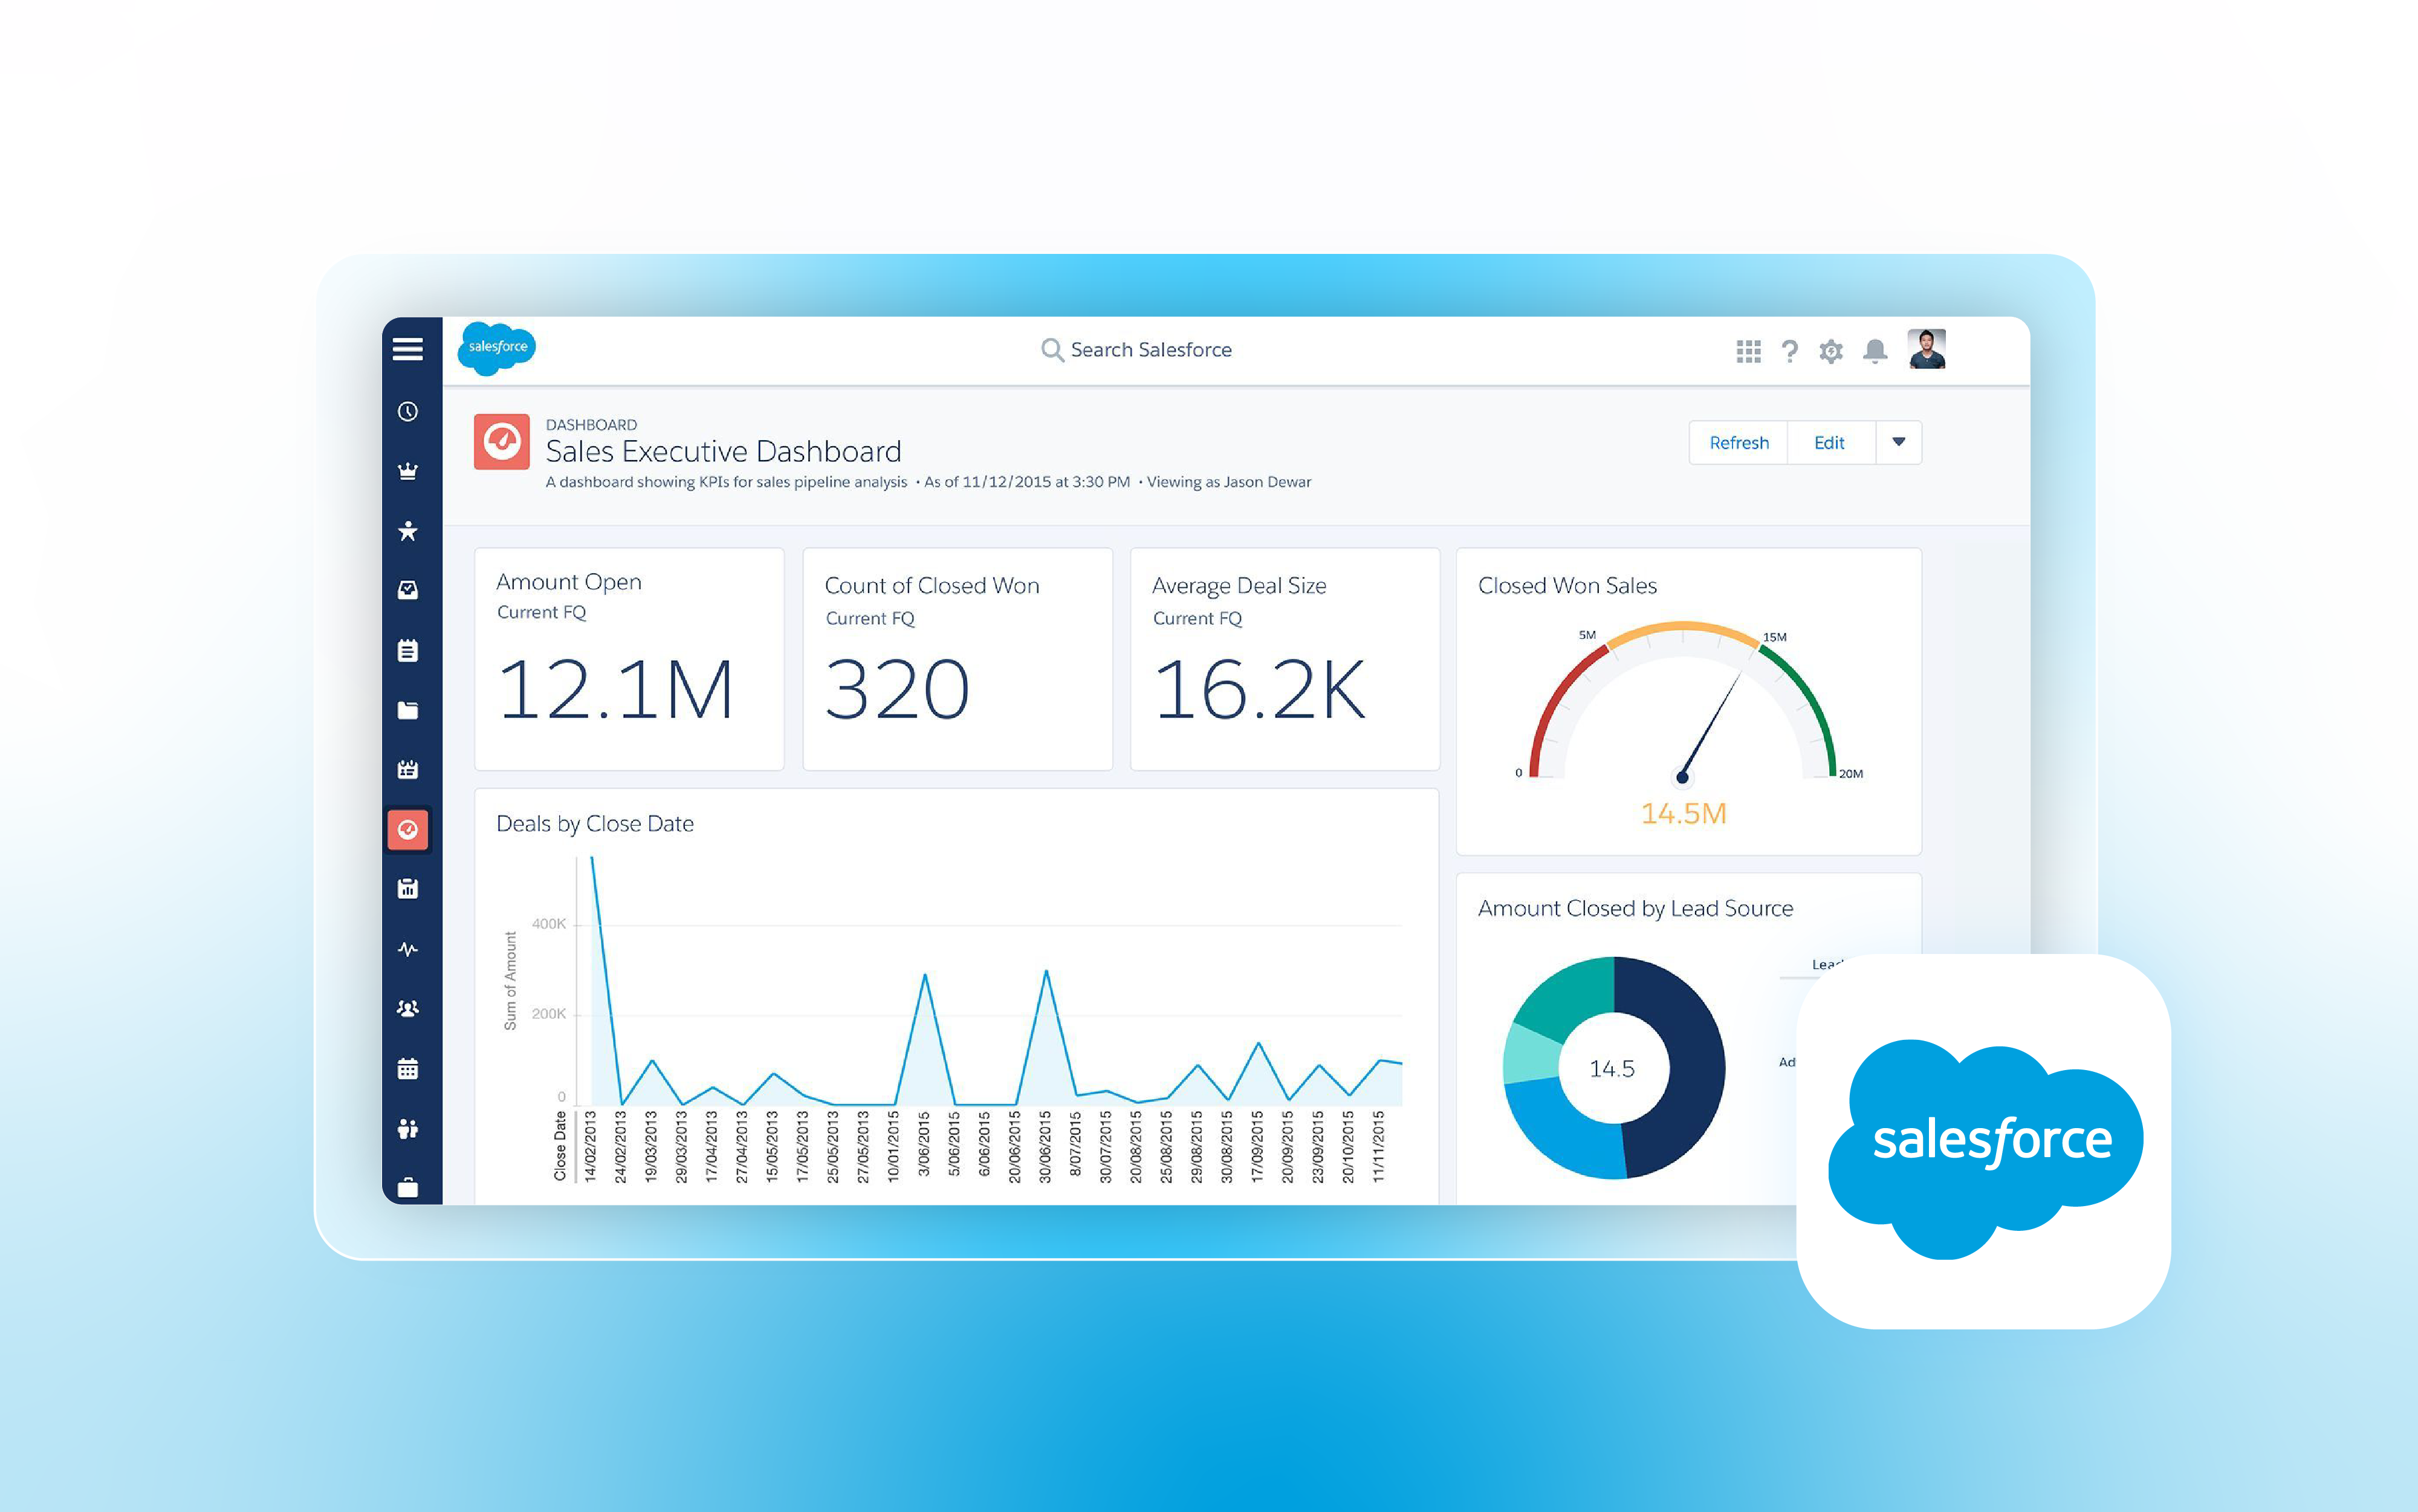Expand dropdown arrow next to Edit
Image resolution: width=2418 pixels, height=1512 pixels.
(x=1898, y=442)
